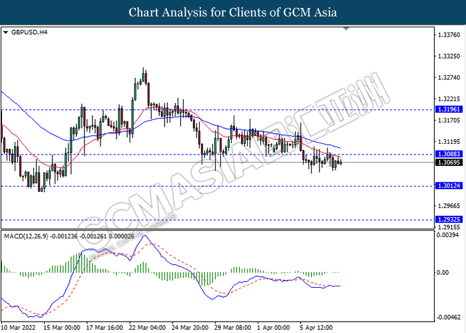
Task: Click the GBPUSD,H4 chart label
Action: (29, 33)
